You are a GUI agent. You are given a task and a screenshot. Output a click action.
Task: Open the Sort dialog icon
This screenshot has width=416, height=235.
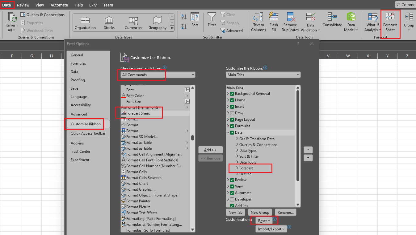point(195,20)
